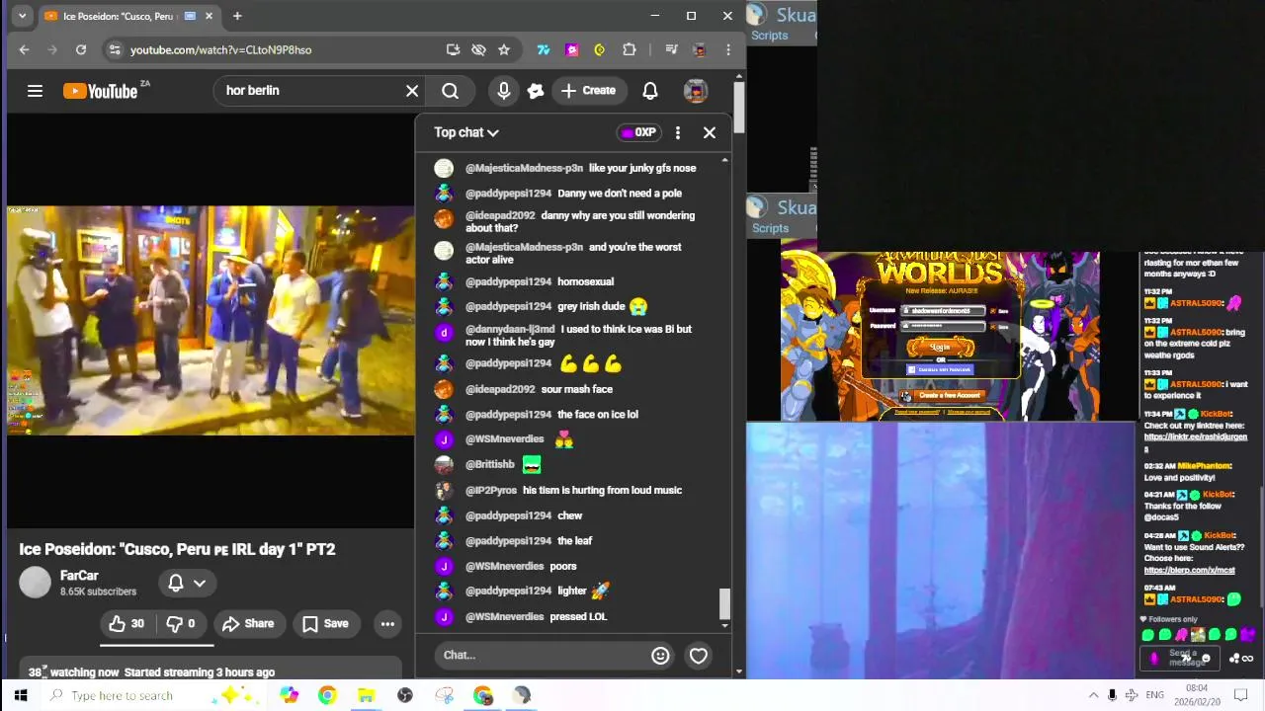Send a heart reaction in chat

tap(699, 655)
